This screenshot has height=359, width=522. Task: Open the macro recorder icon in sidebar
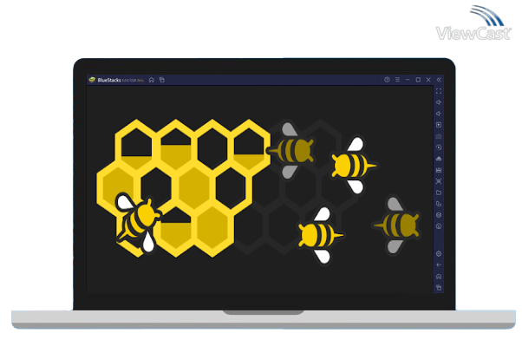tap(439, 170)
